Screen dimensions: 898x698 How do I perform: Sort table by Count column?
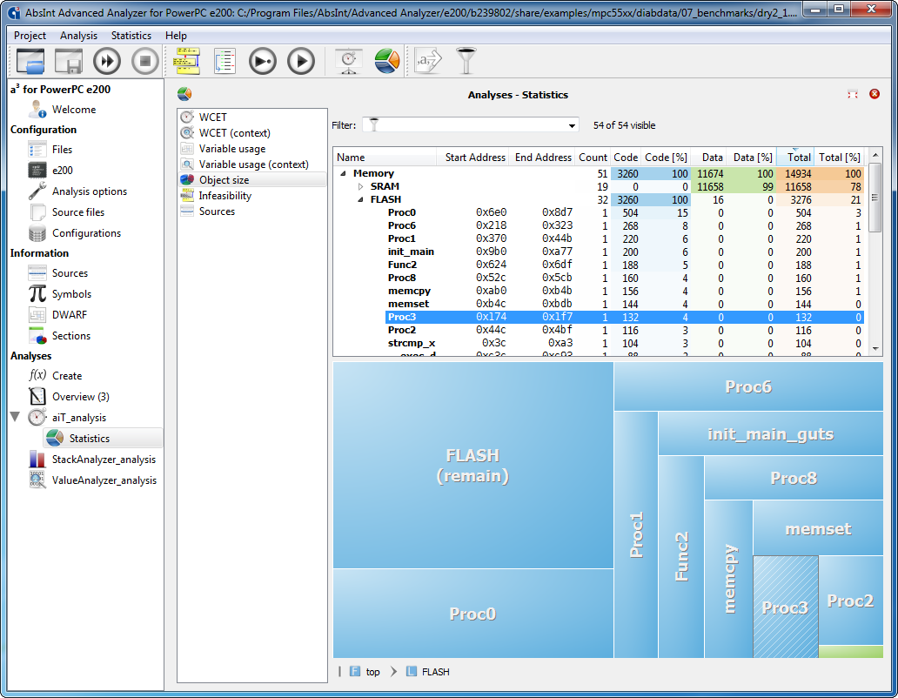[593, 158]
